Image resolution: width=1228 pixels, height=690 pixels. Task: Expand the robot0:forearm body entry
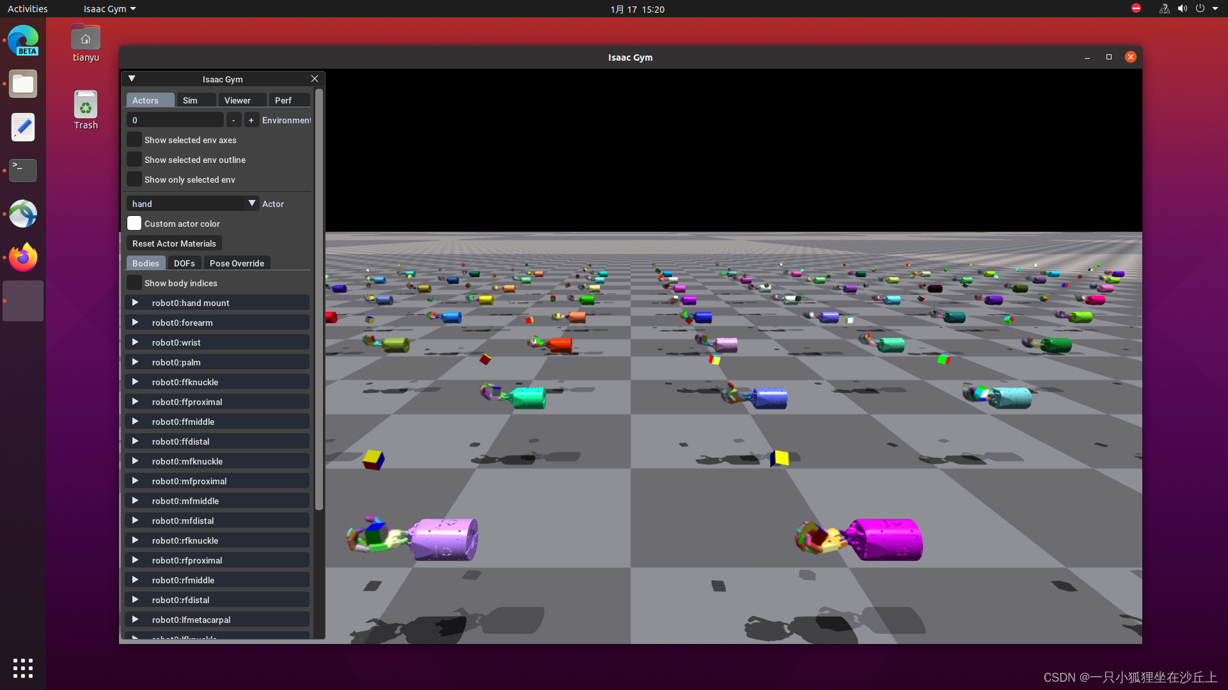coord(135,323)
